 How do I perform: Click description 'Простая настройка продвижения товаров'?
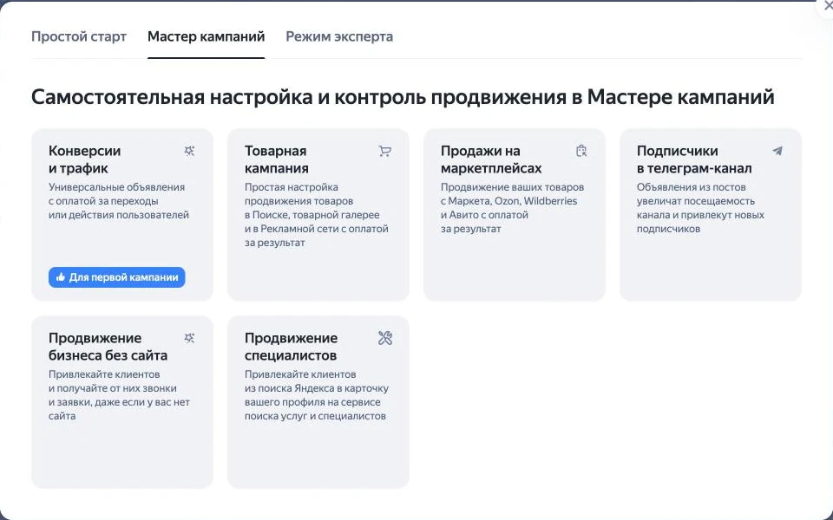(317, 215)
